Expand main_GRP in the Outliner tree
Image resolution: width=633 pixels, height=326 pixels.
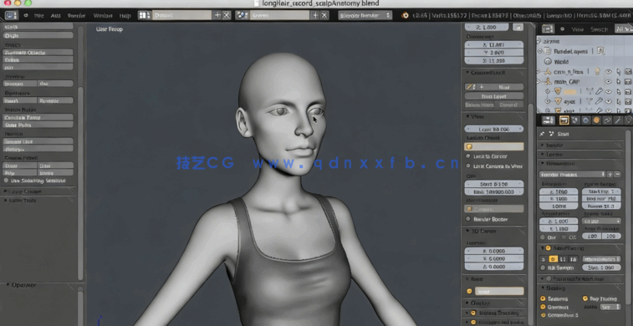tap(539, 82)
